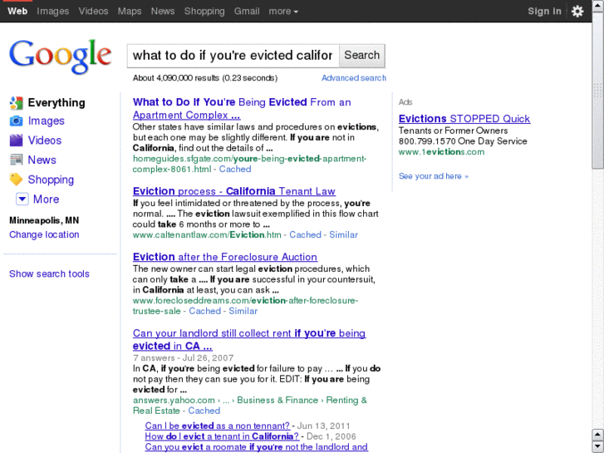Click the newspaper icon beside News
The image size is (604, 453).
point(16,160)
